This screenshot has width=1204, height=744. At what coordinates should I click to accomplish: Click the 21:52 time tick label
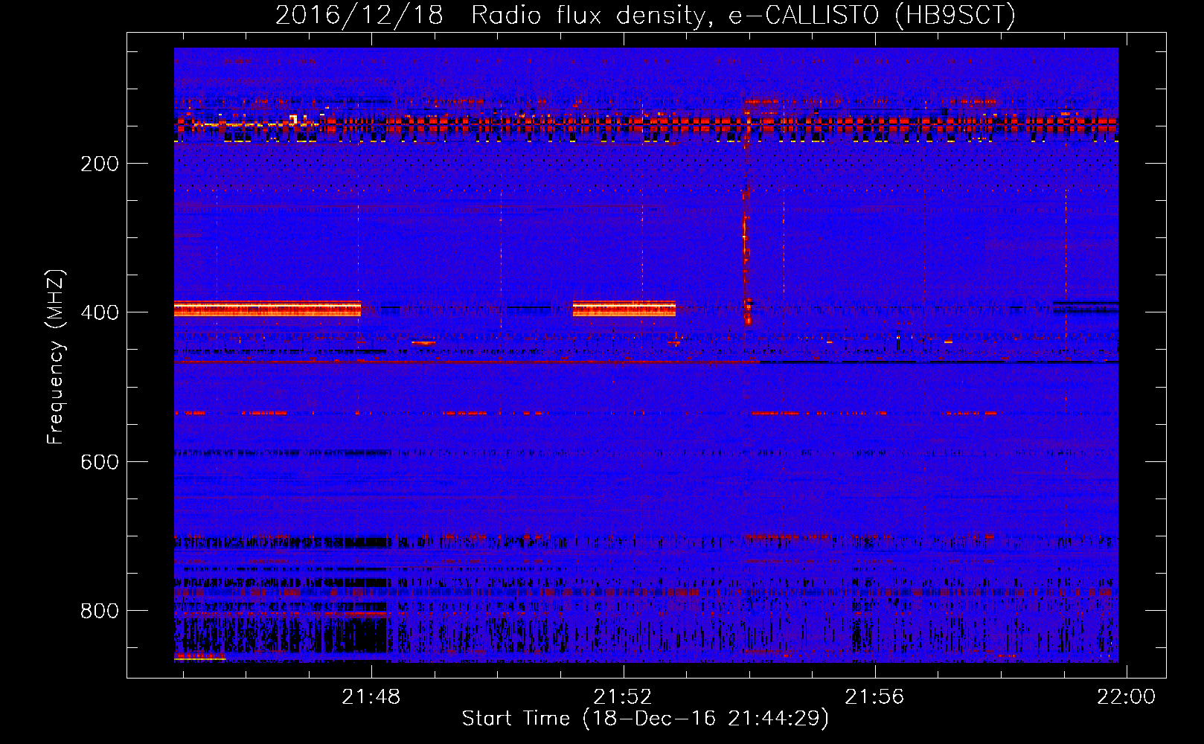click(x=622, y=697)
